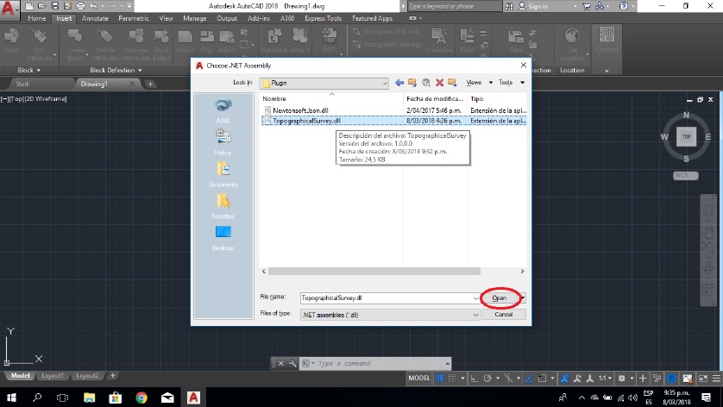Image resolution: width=723 pixels, height=407 pixels.
Task: Click the file list scrollbar right arrow
Action: click(522, 272)
